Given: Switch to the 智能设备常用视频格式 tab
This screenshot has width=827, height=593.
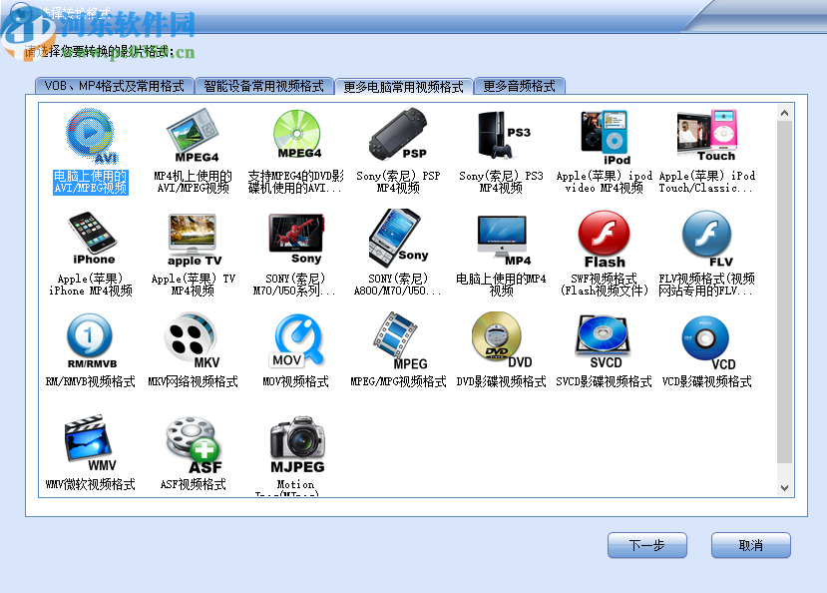Looking at the screenshot, I should click(x=262, y=86).
